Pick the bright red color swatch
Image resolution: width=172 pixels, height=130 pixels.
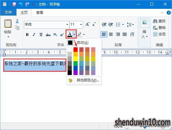coord(76,49)
